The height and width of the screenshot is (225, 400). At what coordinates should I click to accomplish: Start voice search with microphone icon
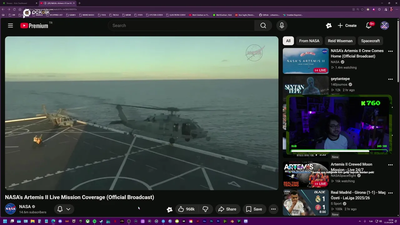pos(282,26)
